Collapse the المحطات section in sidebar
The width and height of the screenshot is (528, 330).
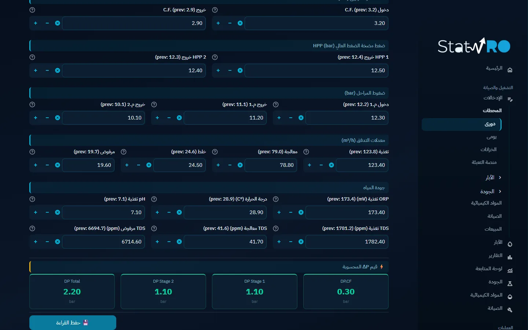point(492,110)
